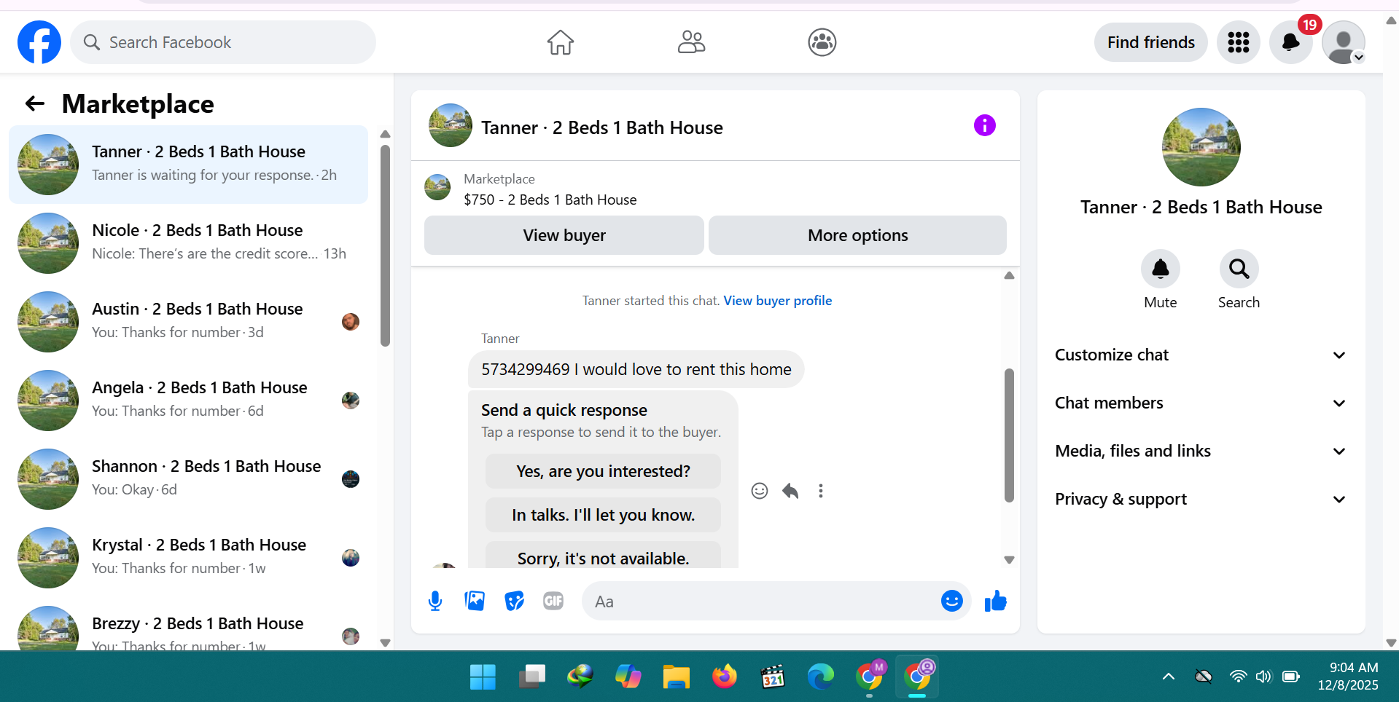Open the Facebook menu grid icon
The width and height of the screenshot is (1399, 702).
(1238, 42)
